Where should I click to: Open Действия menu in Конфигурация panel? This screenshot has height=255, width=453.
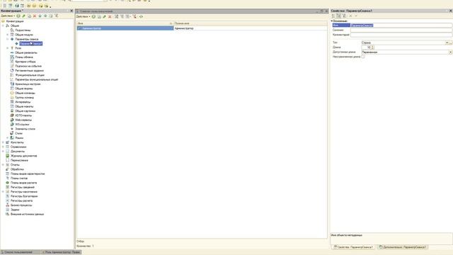[x=8, y=16]
